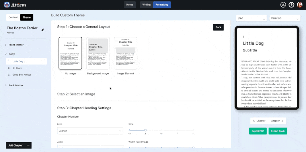Click the preview device scrollbar

coord(296,38)
